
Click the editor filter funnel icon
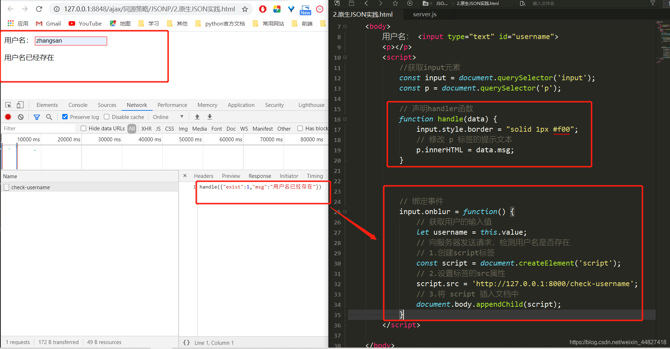coord(653,3)
